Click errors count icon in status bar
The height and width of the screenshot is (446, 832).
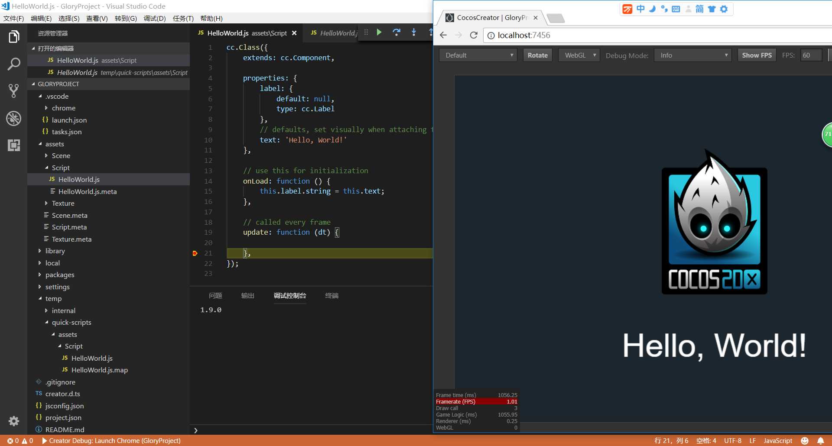pos(10,441)
